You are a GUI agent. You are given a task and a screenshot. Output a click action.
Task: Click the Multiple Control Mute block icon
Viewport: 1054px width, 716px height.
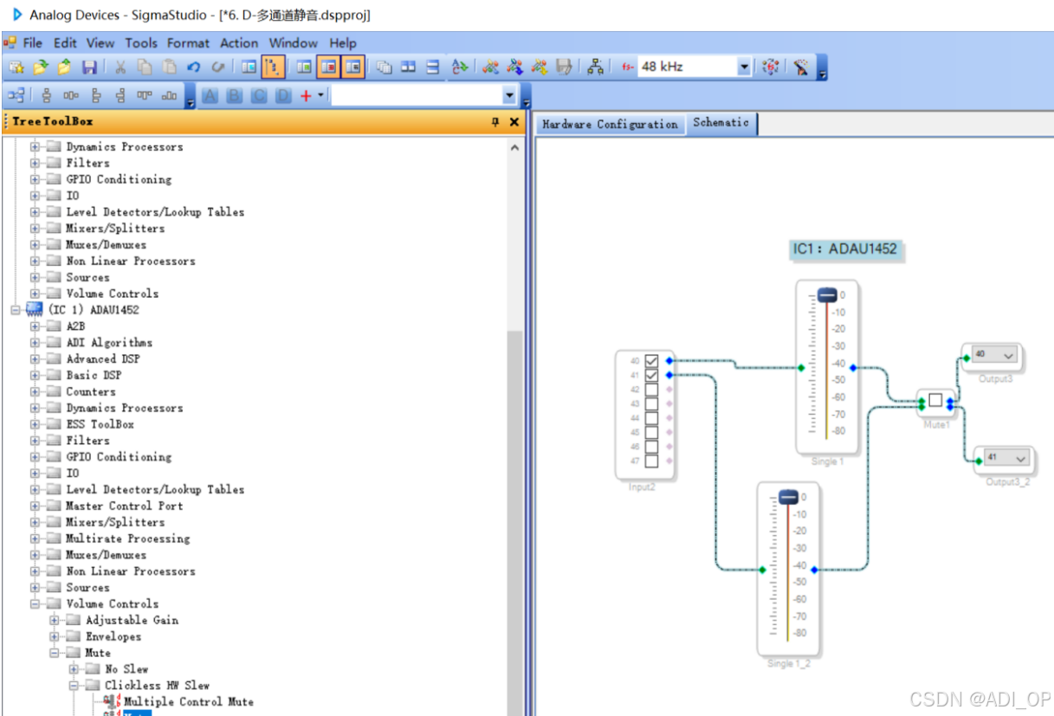[x=112, y=701]
